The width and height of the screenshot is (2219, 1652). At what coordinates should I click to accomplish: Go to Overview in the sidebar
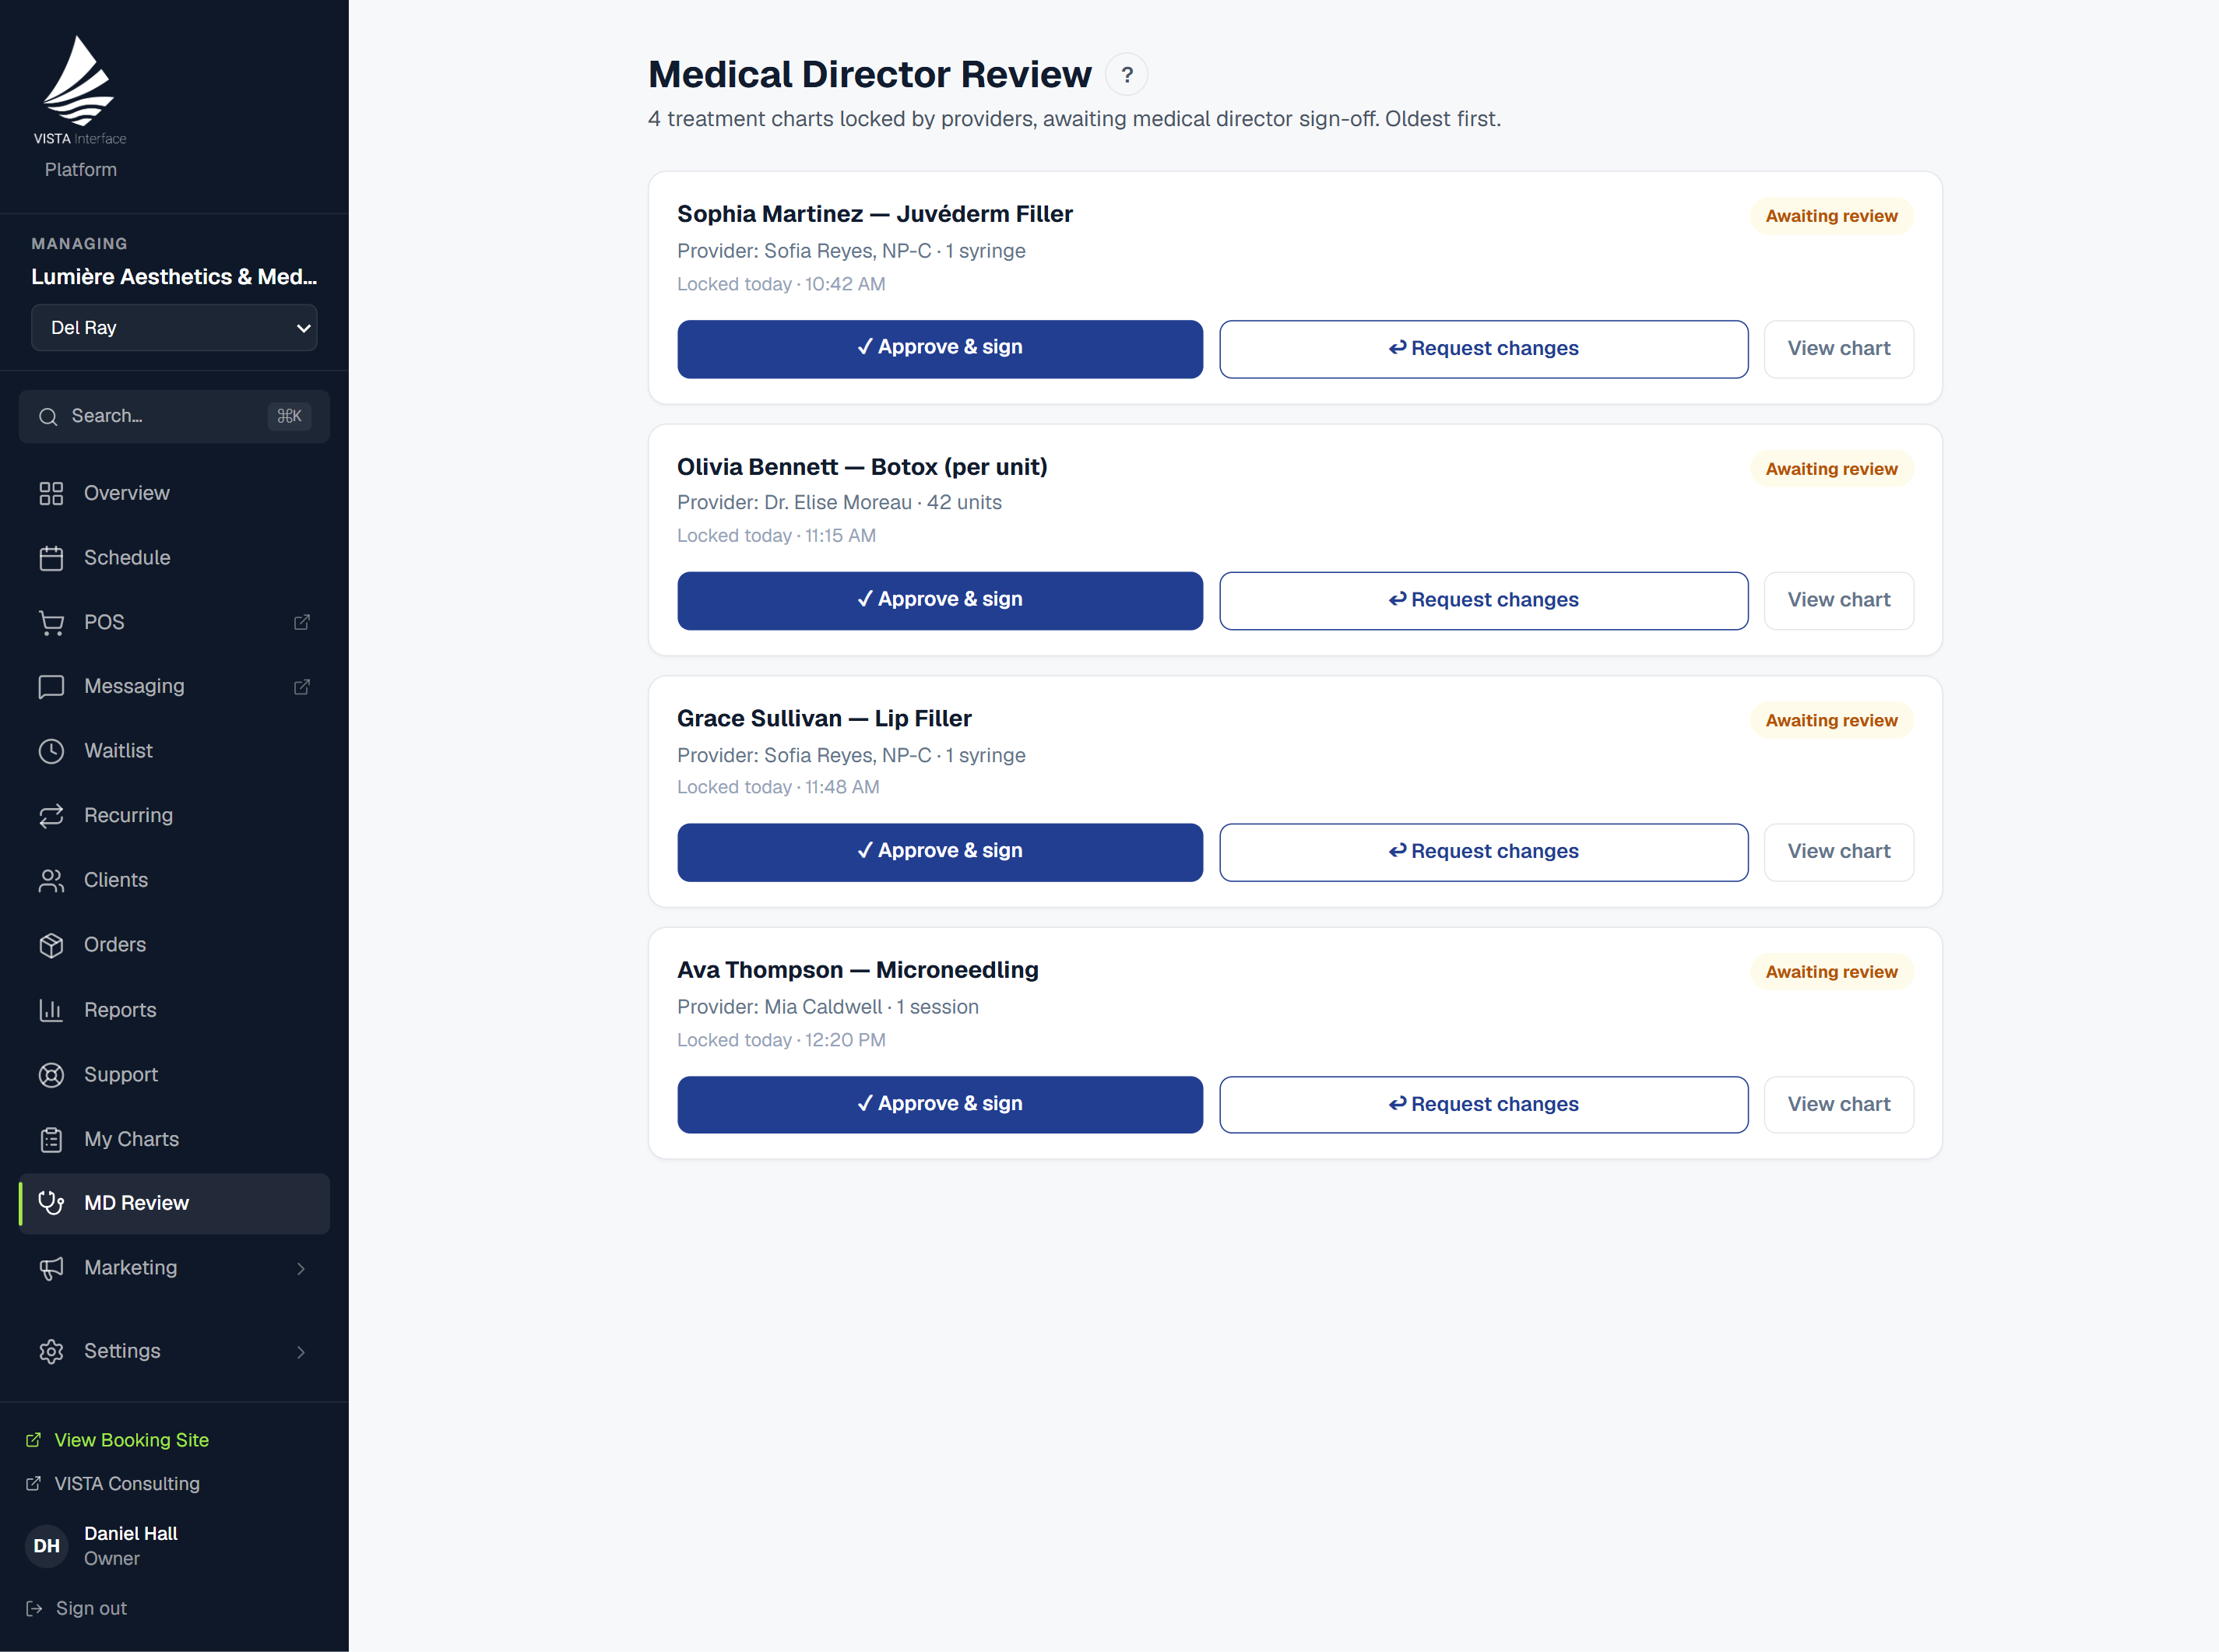point(174,493)
